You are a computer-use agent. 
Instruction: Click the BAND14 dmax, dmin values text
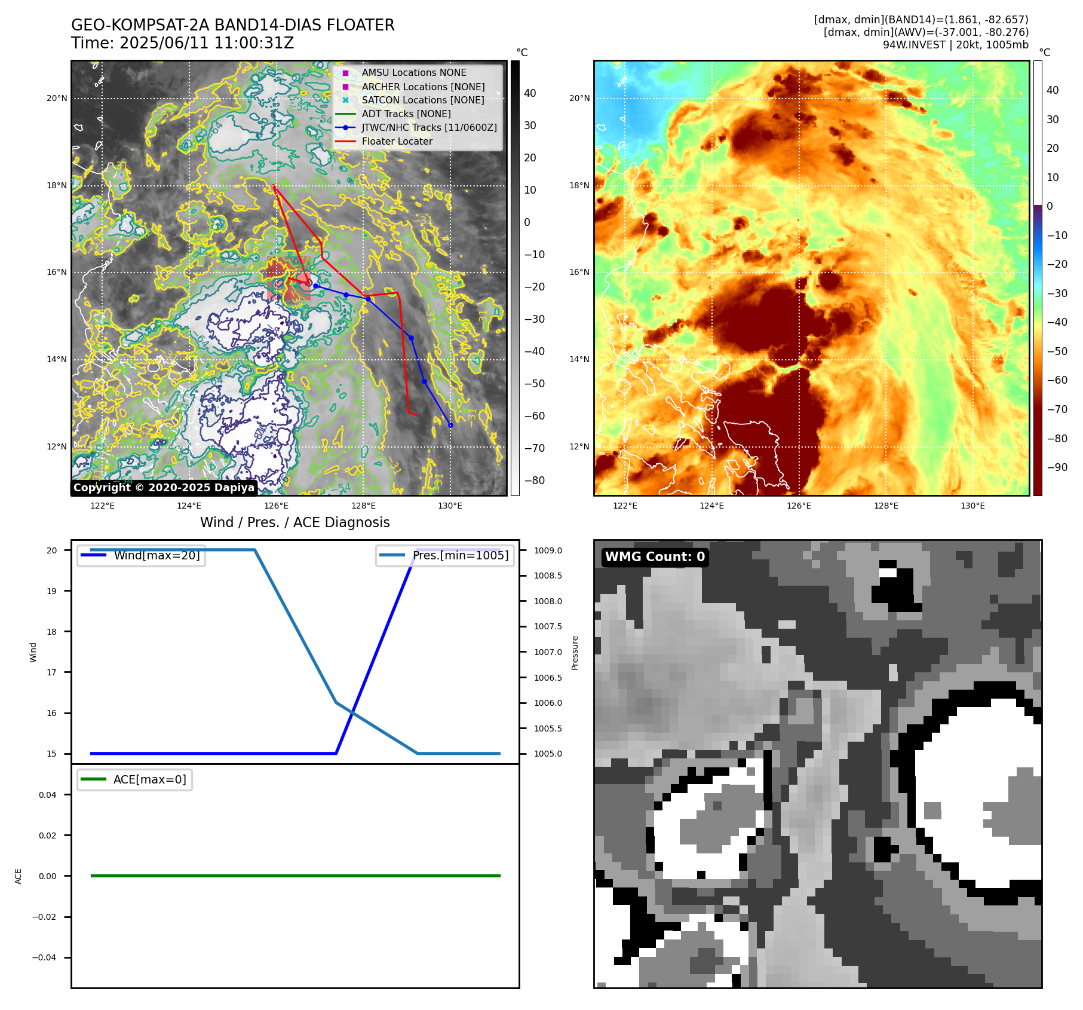[921, 20]
